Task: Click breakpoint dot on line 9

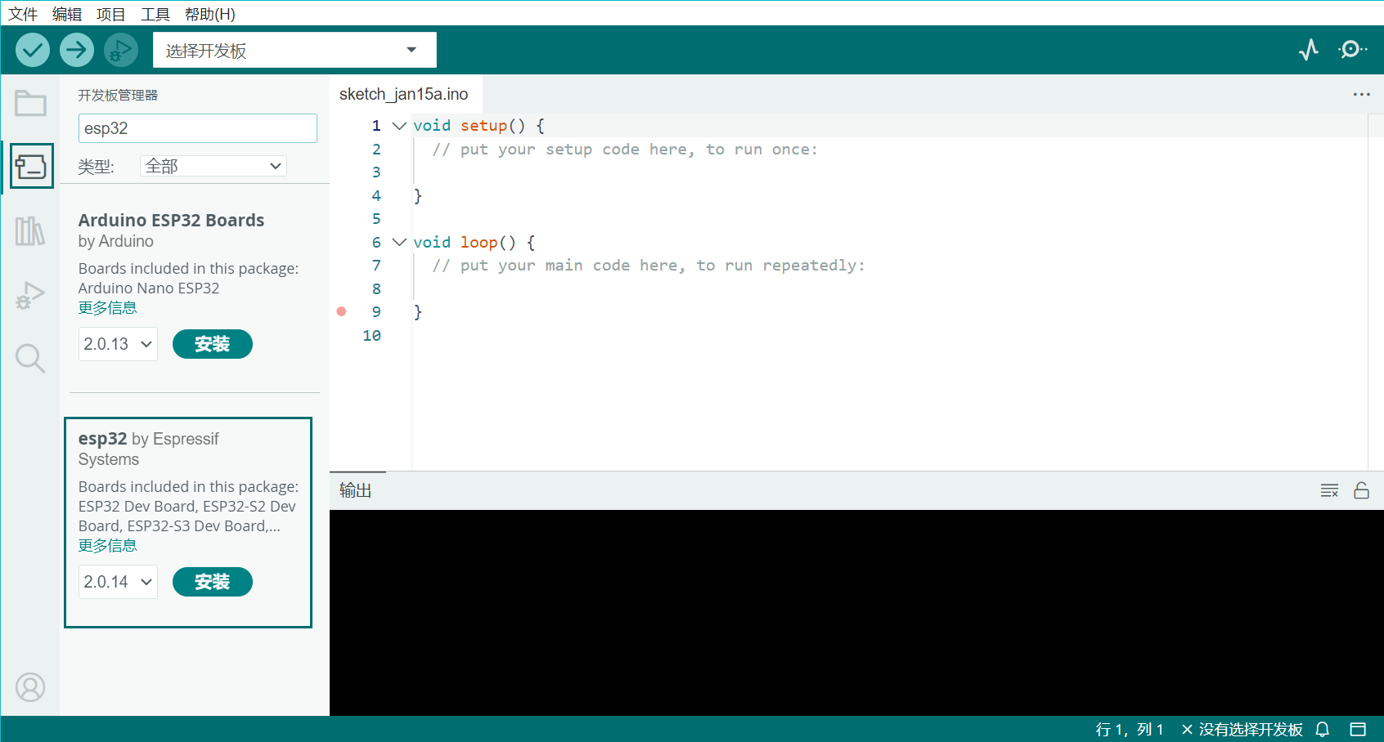Action: (341, 311)
